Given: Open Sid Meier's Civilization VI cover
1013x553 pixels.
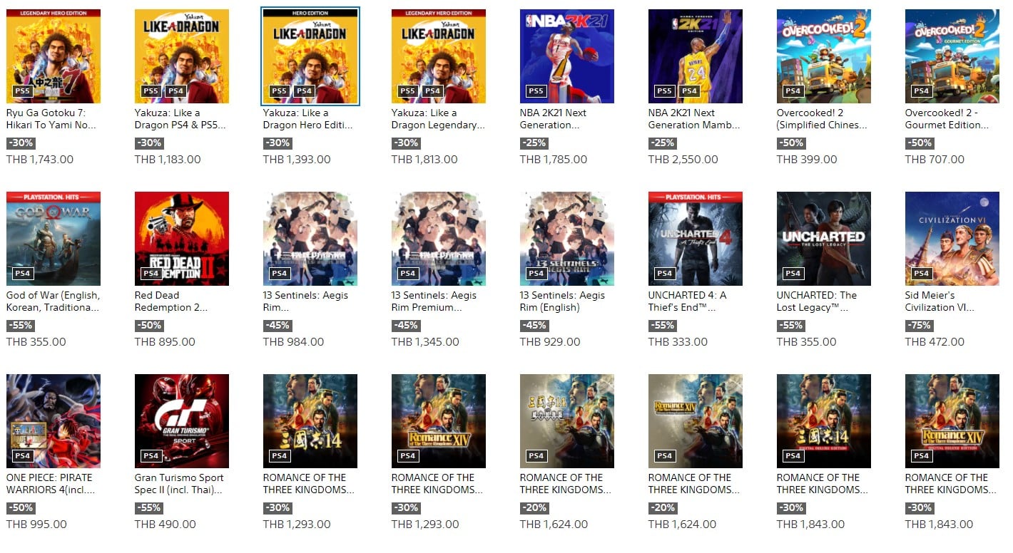Looking at the screenshot, I should pyautogui.click(x=952, y=239).
